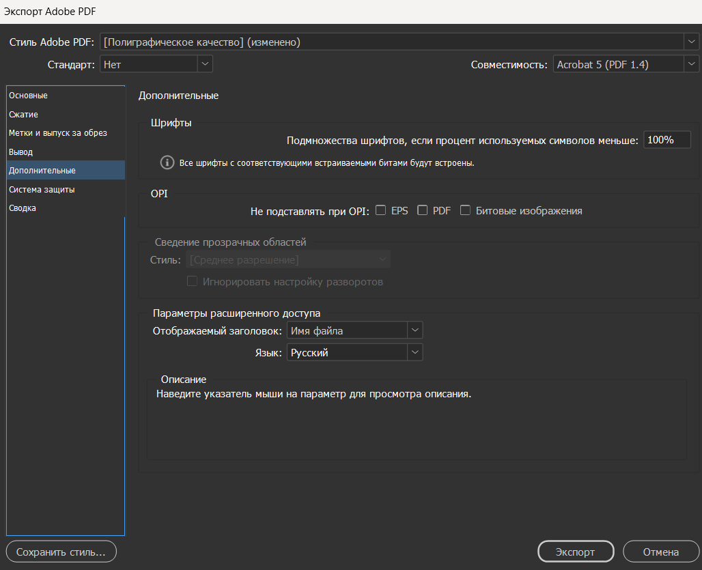
Task: Select the Вывод section
Action: pyautogui.click(x=66, y=152)
